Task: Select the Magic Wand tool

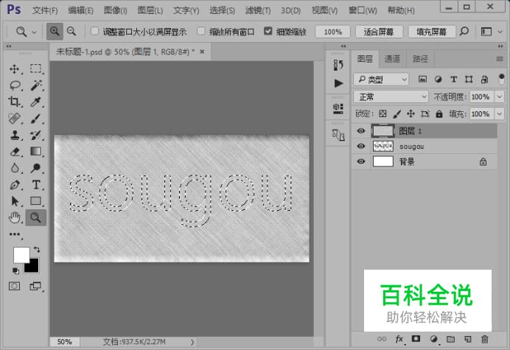Action: pos(36,85)
